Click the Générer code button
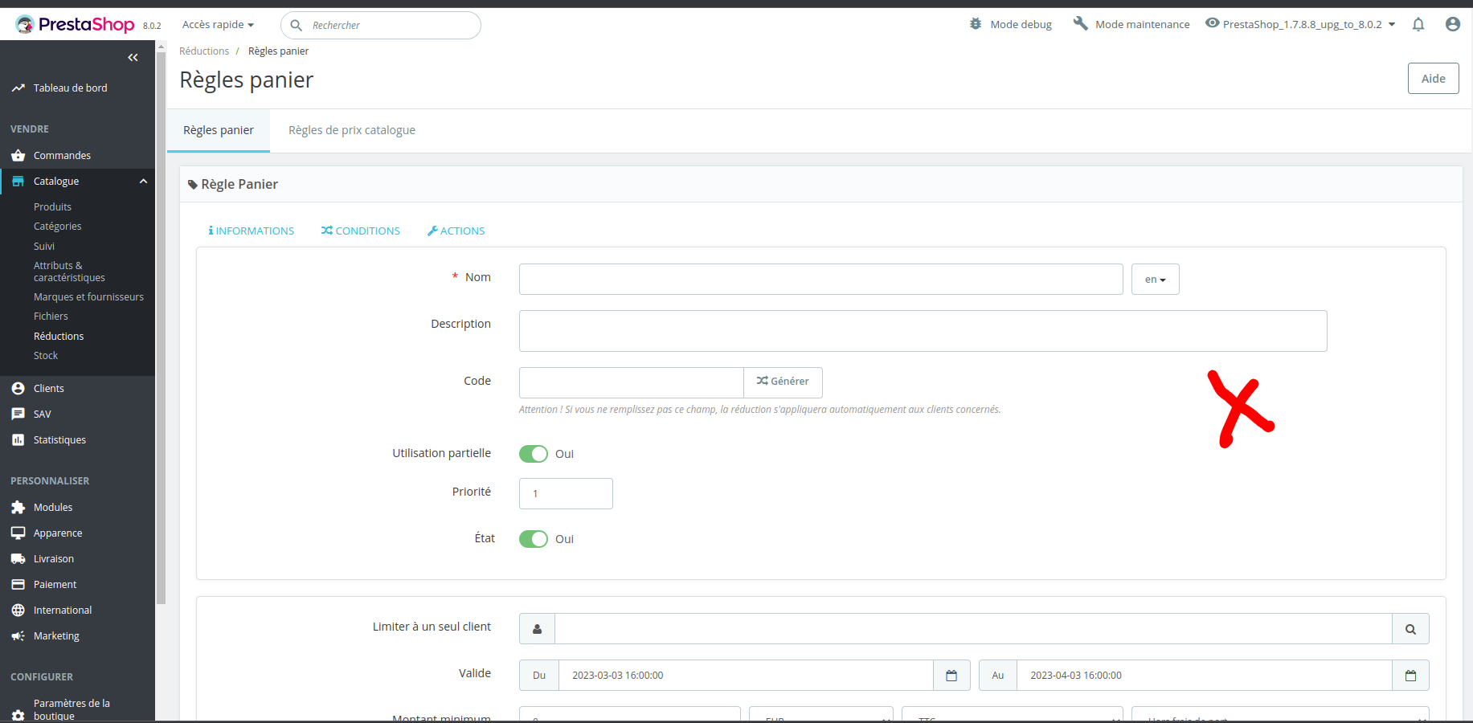 (x=782, y=382)
